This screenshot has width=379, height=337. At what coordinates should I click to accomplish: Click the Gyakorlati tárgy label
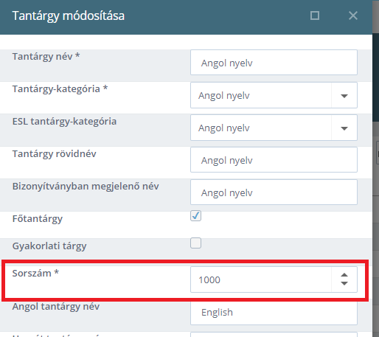[x=49, y=246]
